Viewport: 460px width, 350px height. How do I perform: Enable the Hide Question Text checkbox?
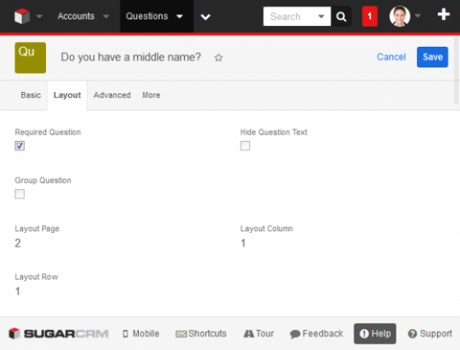[245, 145]
